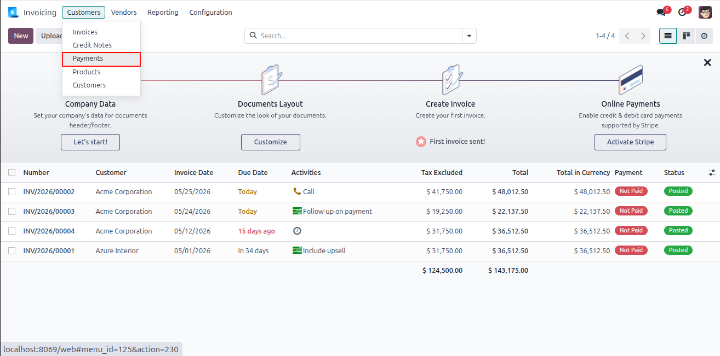720x356 pixels.
Task: Open the Vendors menu
Action: tap(124, 12)
